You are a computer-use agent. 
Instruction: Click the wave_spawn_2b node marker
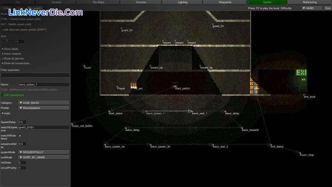150,145
